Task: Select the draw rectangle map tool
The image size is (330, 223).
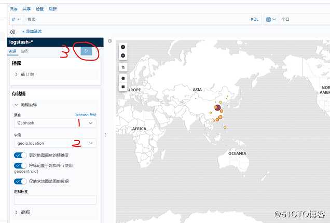Action: 123,87
